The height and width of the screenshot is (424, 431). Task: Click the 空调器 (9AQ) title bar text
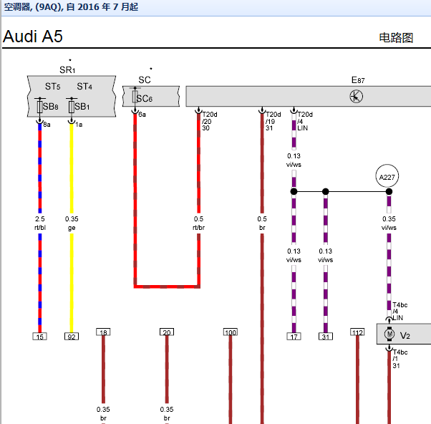pyautogui.click(x=71, y=7)
